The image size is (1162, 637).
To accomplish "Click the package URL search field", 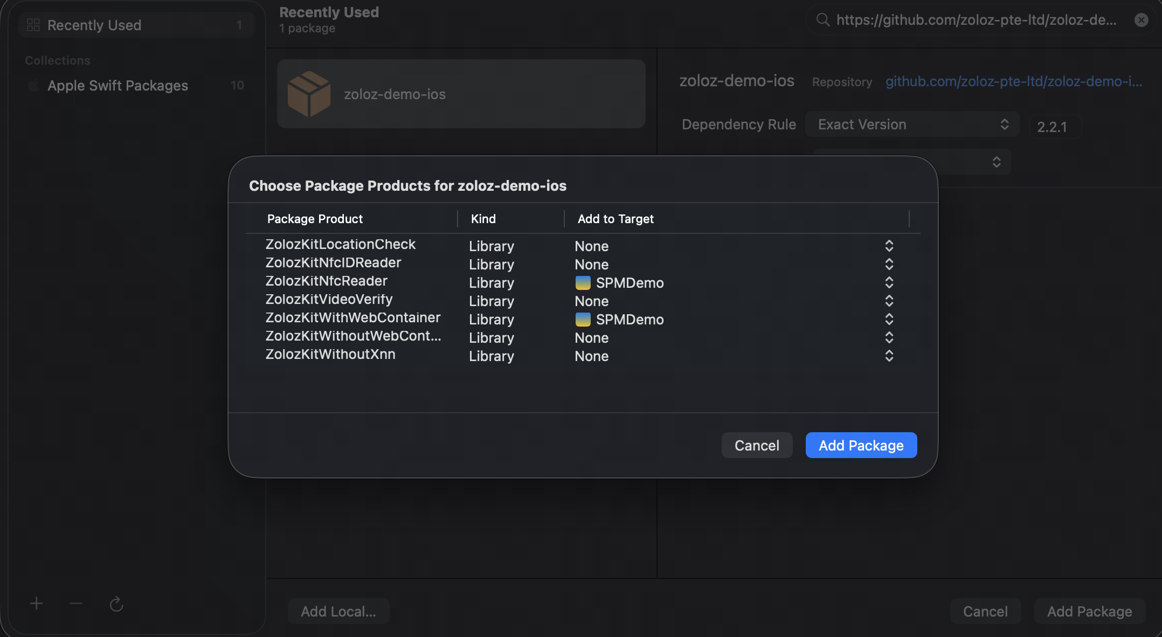I will tap(980, 20).
